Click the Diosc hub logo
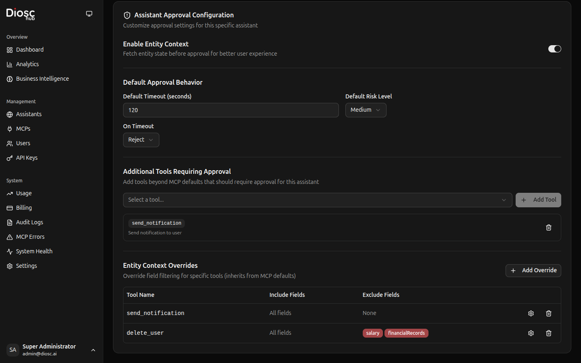Image resolution: width=581 pixels, height=363 pixels. pos(21,14)
